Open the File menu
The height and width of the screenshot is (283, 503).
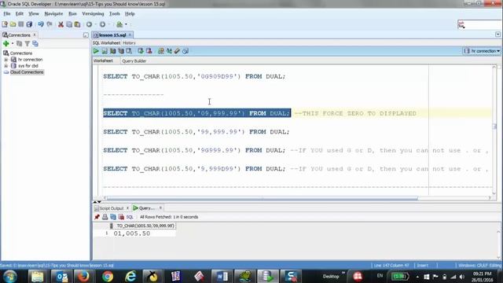coord(7,14)
